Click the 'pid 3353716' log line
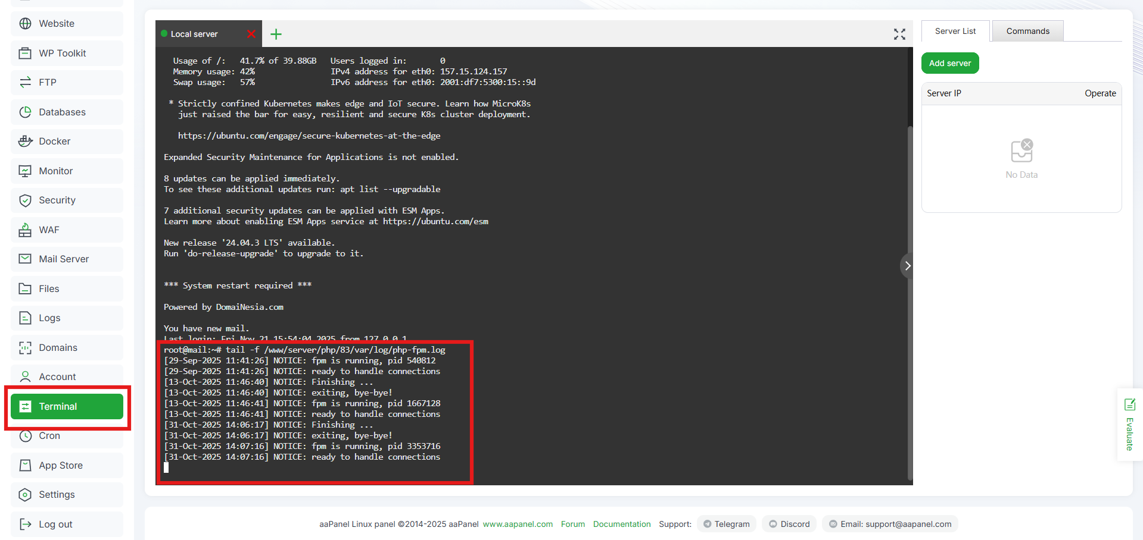This screenshot has height=540, width=1143. pos(302,446)
